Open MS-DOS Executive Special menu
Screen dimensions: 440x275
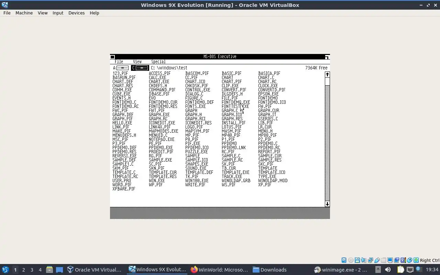coord(158,62)
